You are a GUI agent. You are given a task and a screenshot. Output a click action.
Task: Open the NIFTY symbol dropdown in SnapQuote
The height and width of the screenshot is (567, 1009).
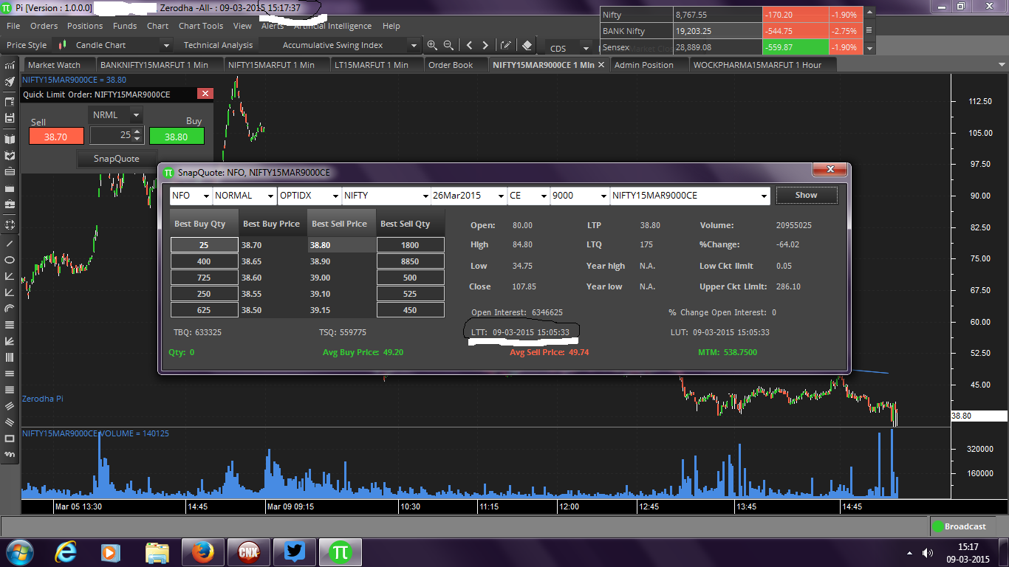[x=425, y=196]
